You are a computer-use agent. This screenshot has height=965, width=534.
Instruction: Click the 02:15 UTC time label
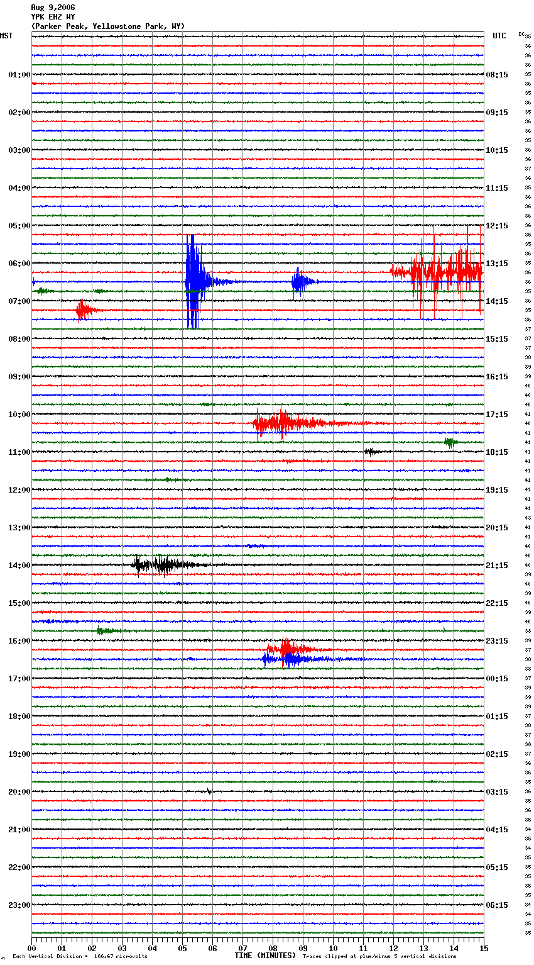coord(497,754)
